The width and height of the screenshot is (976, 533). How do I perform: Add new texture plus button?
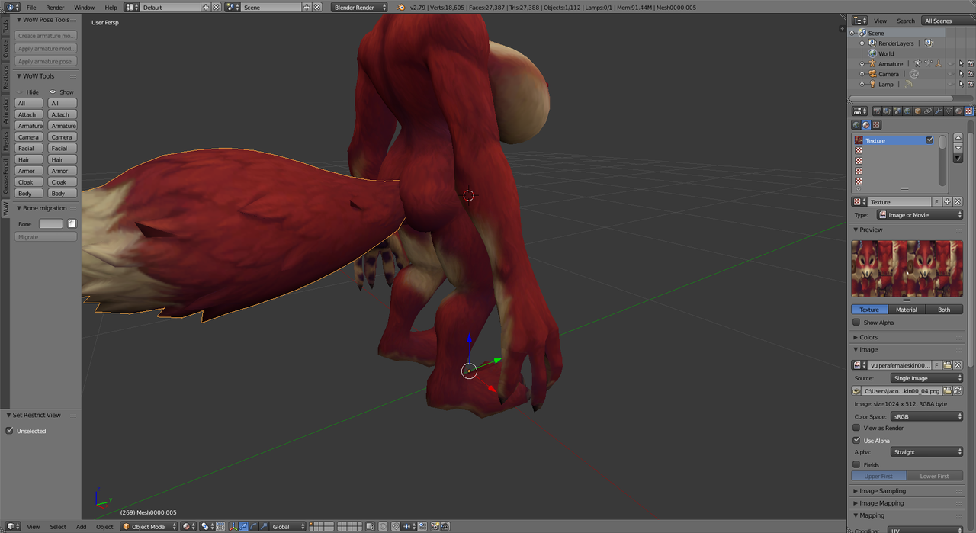pyautogui.click(x=947, y=202)
